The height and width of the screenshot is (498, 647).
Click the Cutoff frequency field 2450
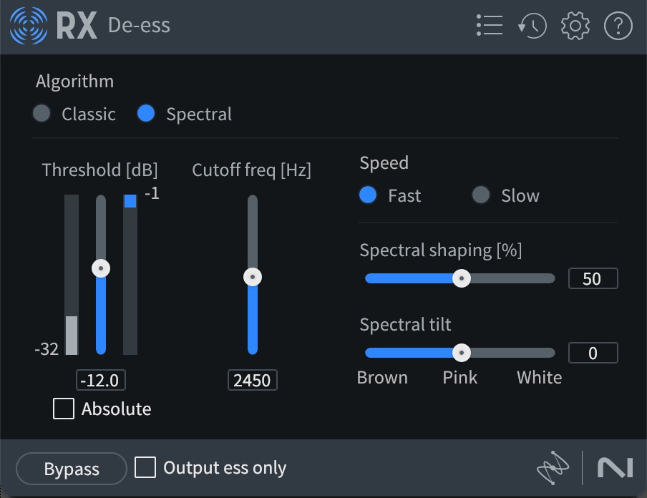point(253,380)
